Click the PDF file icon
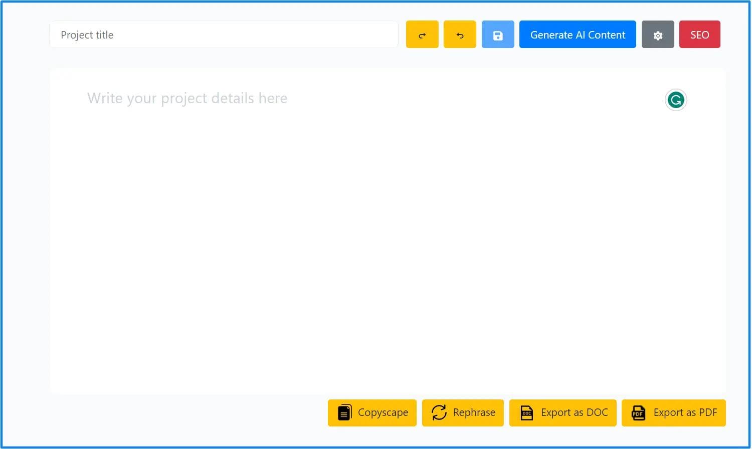The width and height of the screenshot is (752, 449). point(638,412)
